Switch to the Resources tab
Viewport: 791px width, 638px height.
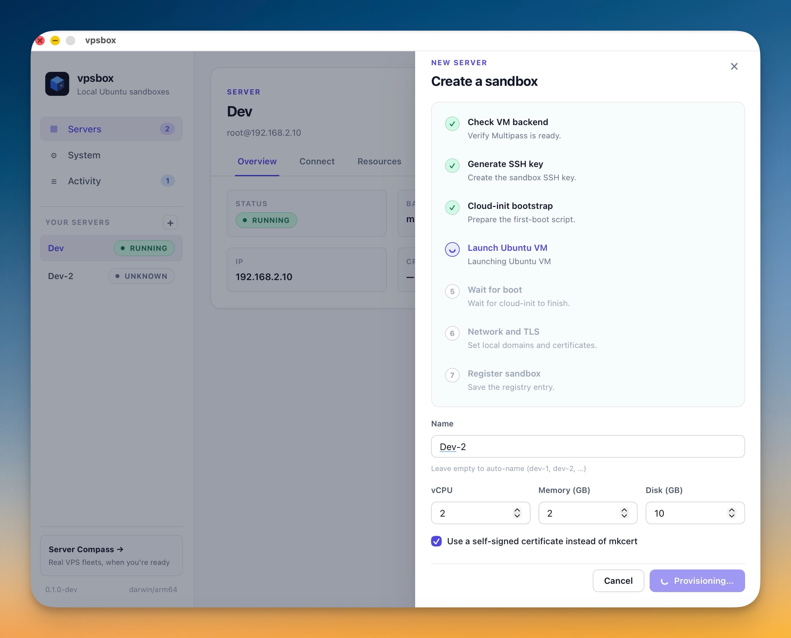tap(379, 161)
